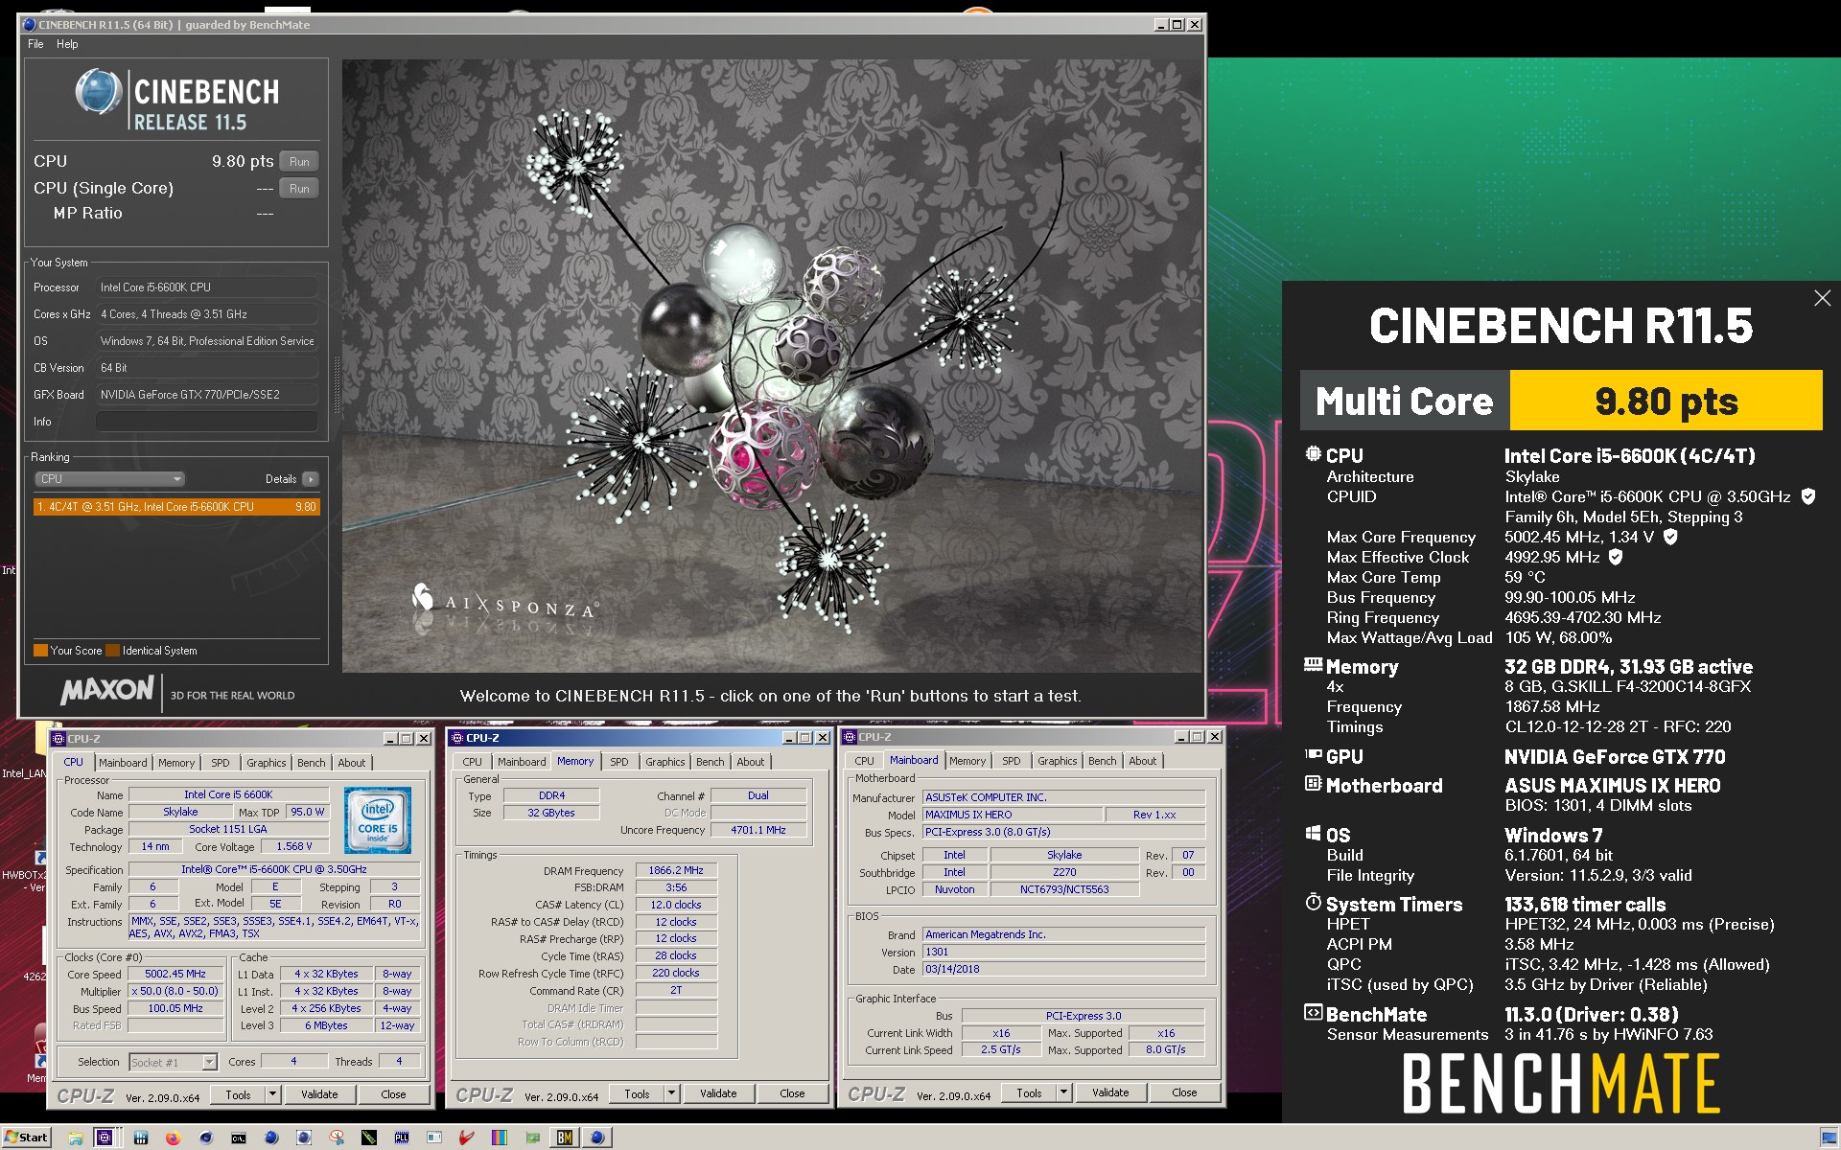Image resolution: width=1841 pixels, height=1150 pixels.
Task: Run the Cinebench CPU multi-core test
Action: coord(299,162)
